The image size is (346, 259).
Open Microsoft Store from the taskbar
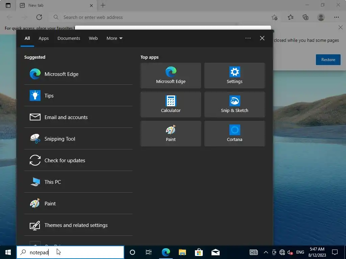pyautogui.click(x=199, y=252)
